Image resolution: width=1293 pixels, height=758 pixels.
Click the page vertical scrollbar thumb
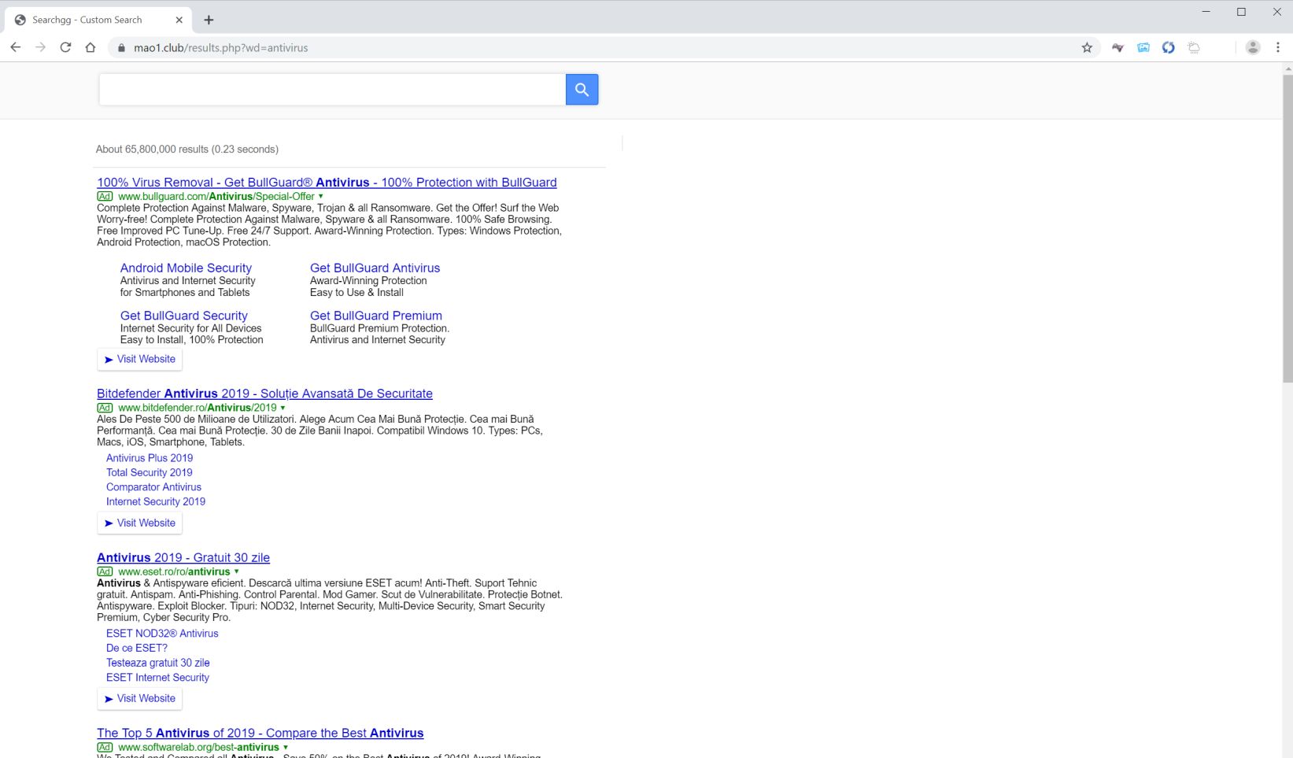click(1287, 228)
